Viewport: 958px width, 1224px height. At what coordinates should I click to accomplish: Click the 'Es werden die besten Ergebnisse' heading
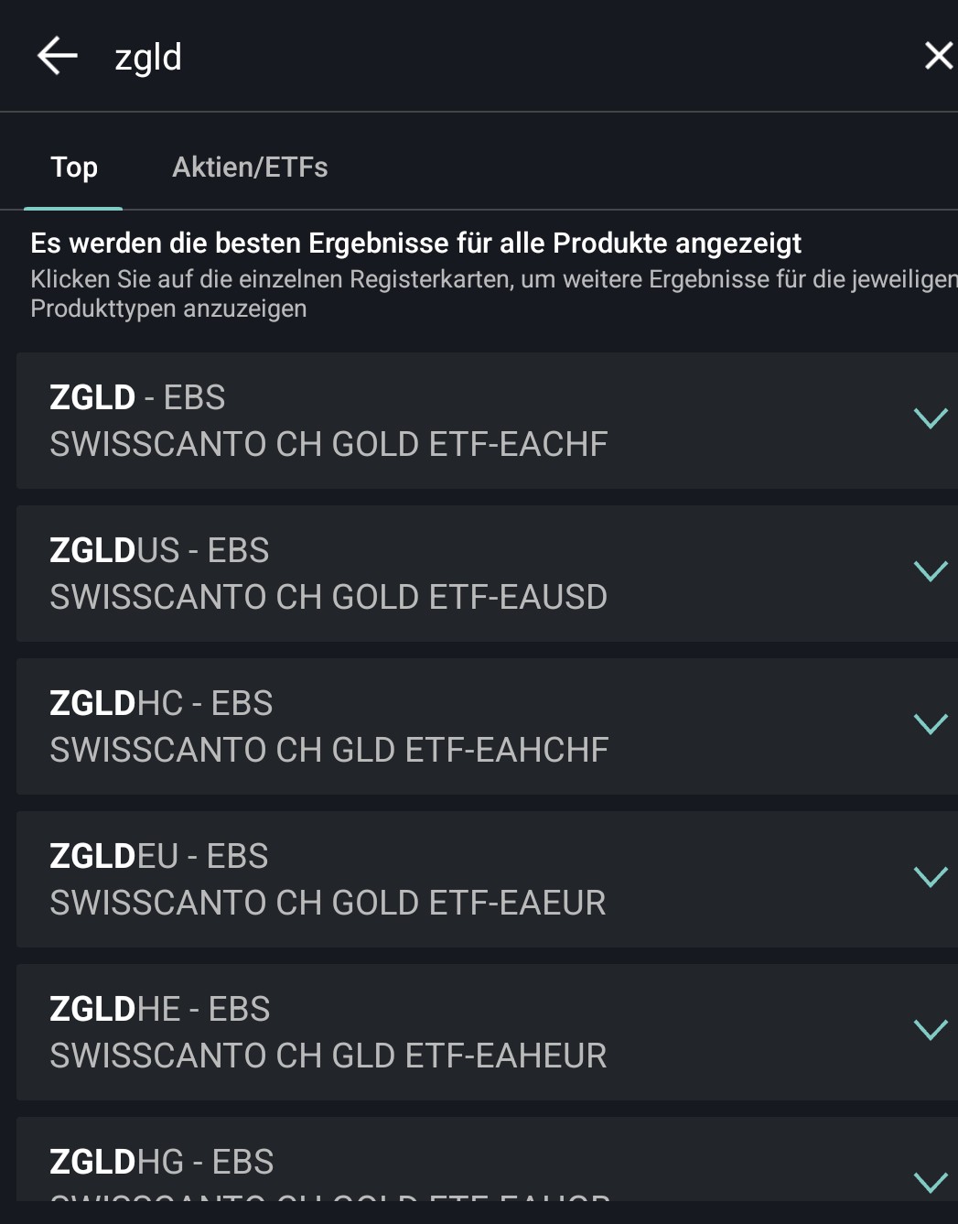pos(415,244)
